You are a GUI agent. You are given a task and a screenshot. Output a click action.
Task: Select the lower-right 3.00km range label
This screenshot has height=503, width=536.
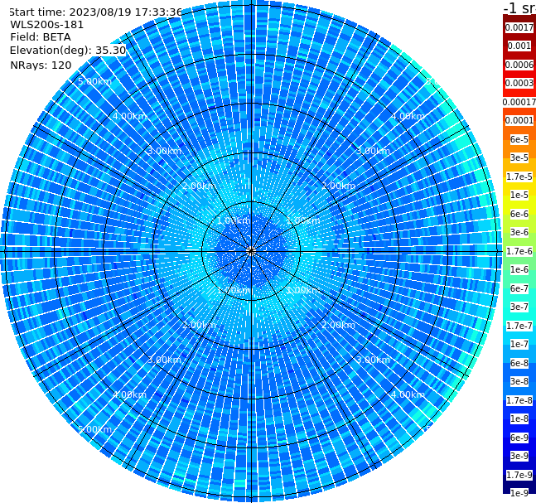point(374,360)
